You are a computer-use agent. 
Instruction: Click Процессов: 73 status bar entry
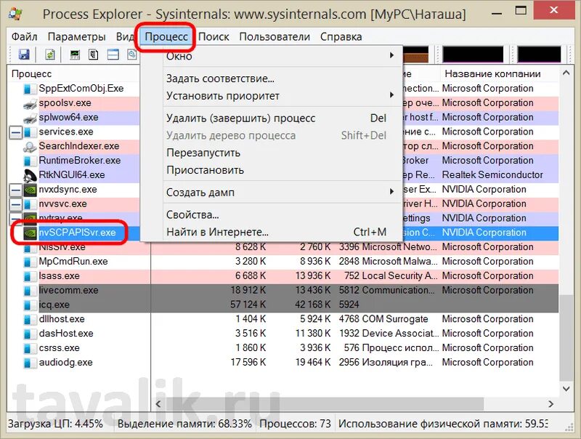point(295,424)
